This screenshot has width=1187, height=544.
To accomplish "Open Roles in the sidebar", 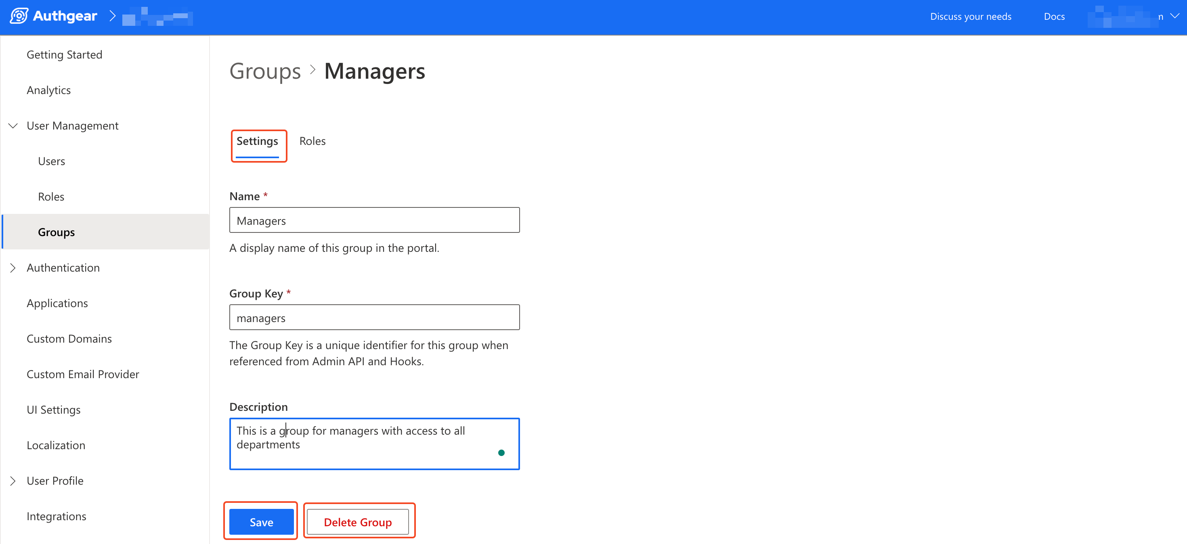I will point(51,197).
